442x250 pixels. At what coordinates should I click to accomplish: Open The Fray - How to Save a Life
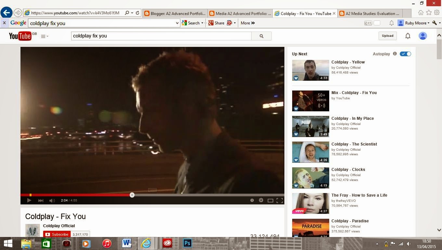(x=359, y=195)
